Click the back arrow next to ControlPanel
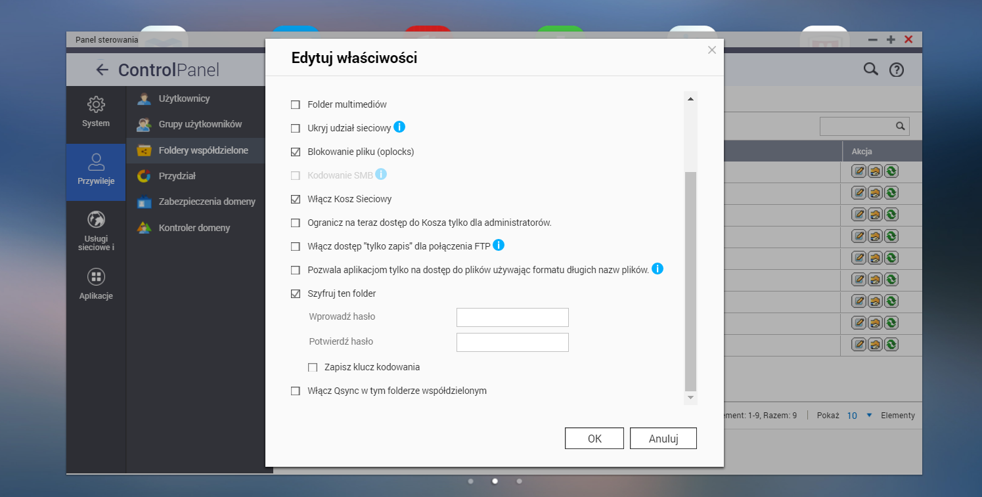This screenshot has height=497, width=982. (x=102, y=70)
